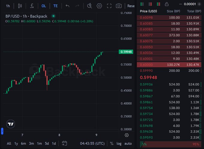
Task: Open the go-to-date calendar icon
Action: pyautogui.click(x=64, y=143)
